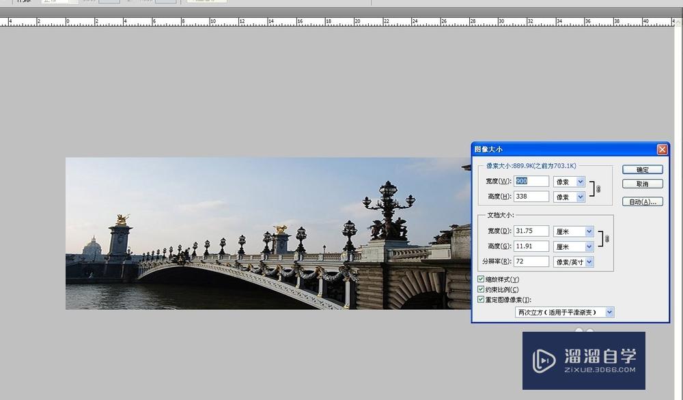Click the chain link icon beside pixel dimensions
This screenshot has width=683, height=400.
pos(598,189)
